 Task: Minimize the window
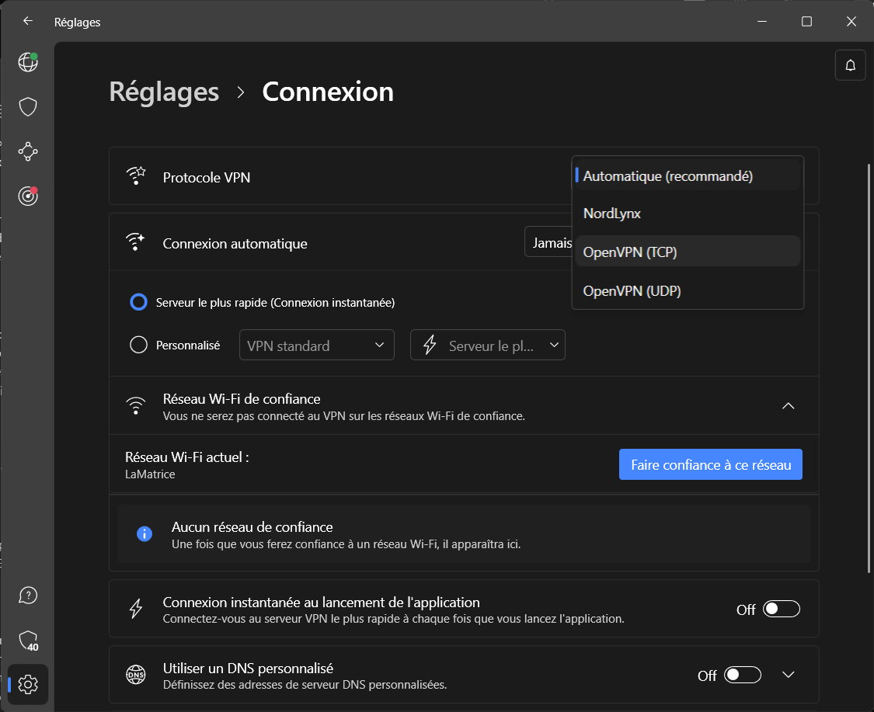pyautogui.click(x=762, y=21)
